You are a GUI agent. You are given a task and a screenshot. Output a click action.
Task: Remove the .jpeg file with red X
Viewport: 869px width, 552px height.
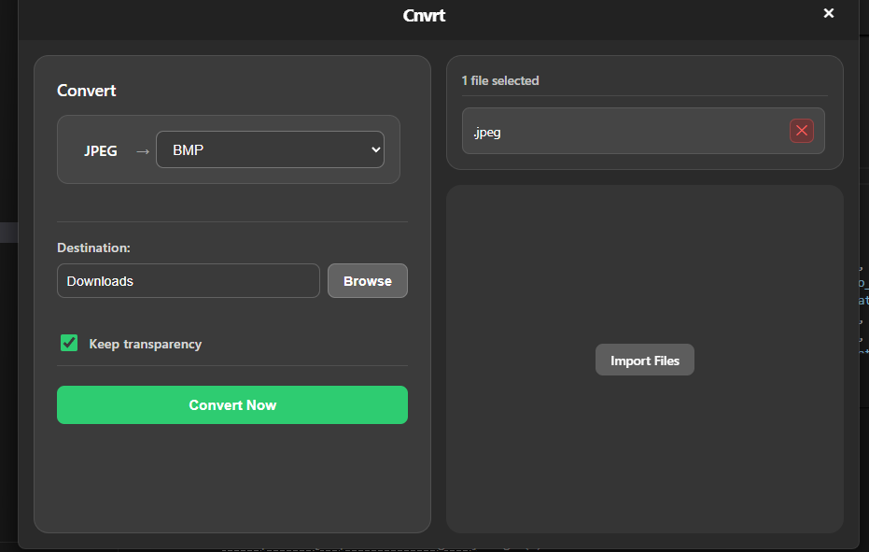pyautogui.click(x=801, y=131)
